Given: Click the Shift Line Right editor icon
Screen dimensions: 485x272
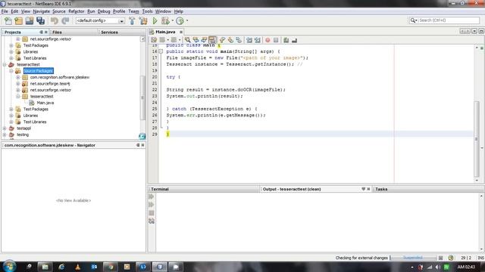Looking at the screenshot, I should coord(257,40).
